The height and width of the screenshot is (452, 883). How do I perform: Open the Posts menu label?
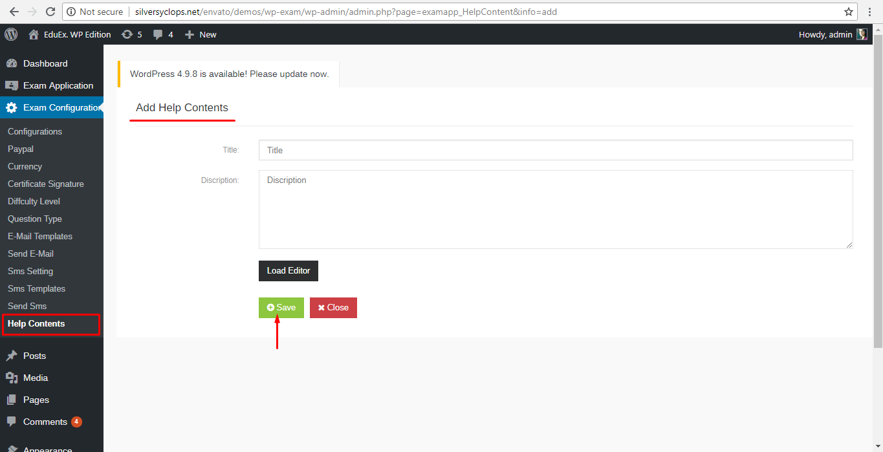pos(35,356)
